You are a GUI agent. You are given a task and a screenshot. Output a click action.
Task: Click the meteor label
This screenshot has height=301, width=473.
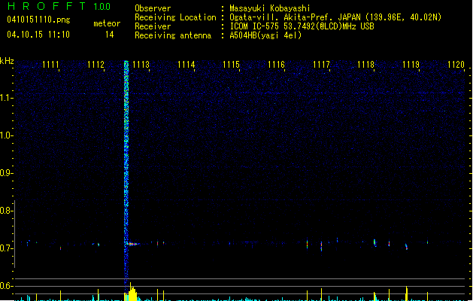click(x=107, y=23)
